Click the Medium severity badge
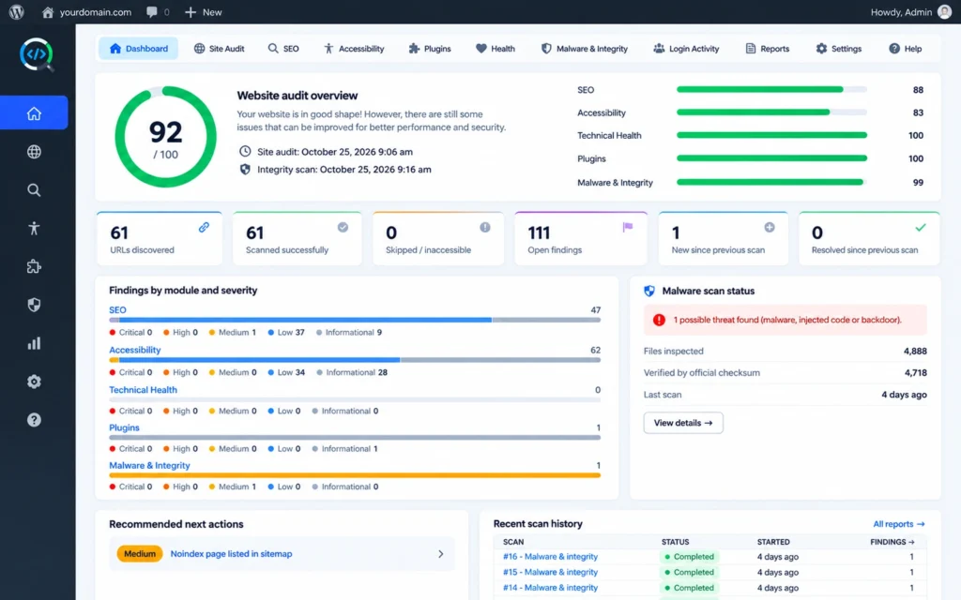961x600 pixels. tap(140, 554)
